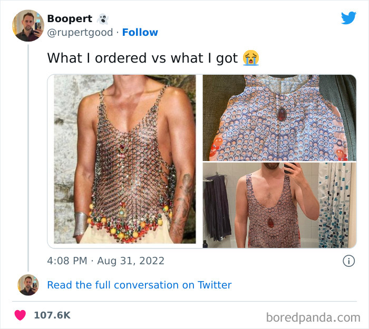Read the full conversation on Twitter
This screenshot has width=369, height=329.
[x=139, y=285]
